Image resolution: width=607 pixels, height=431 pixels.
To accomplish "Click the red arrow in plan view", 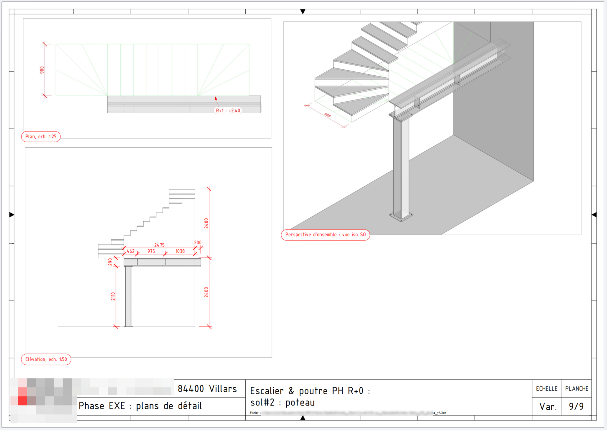I will [x=216, y=98].
